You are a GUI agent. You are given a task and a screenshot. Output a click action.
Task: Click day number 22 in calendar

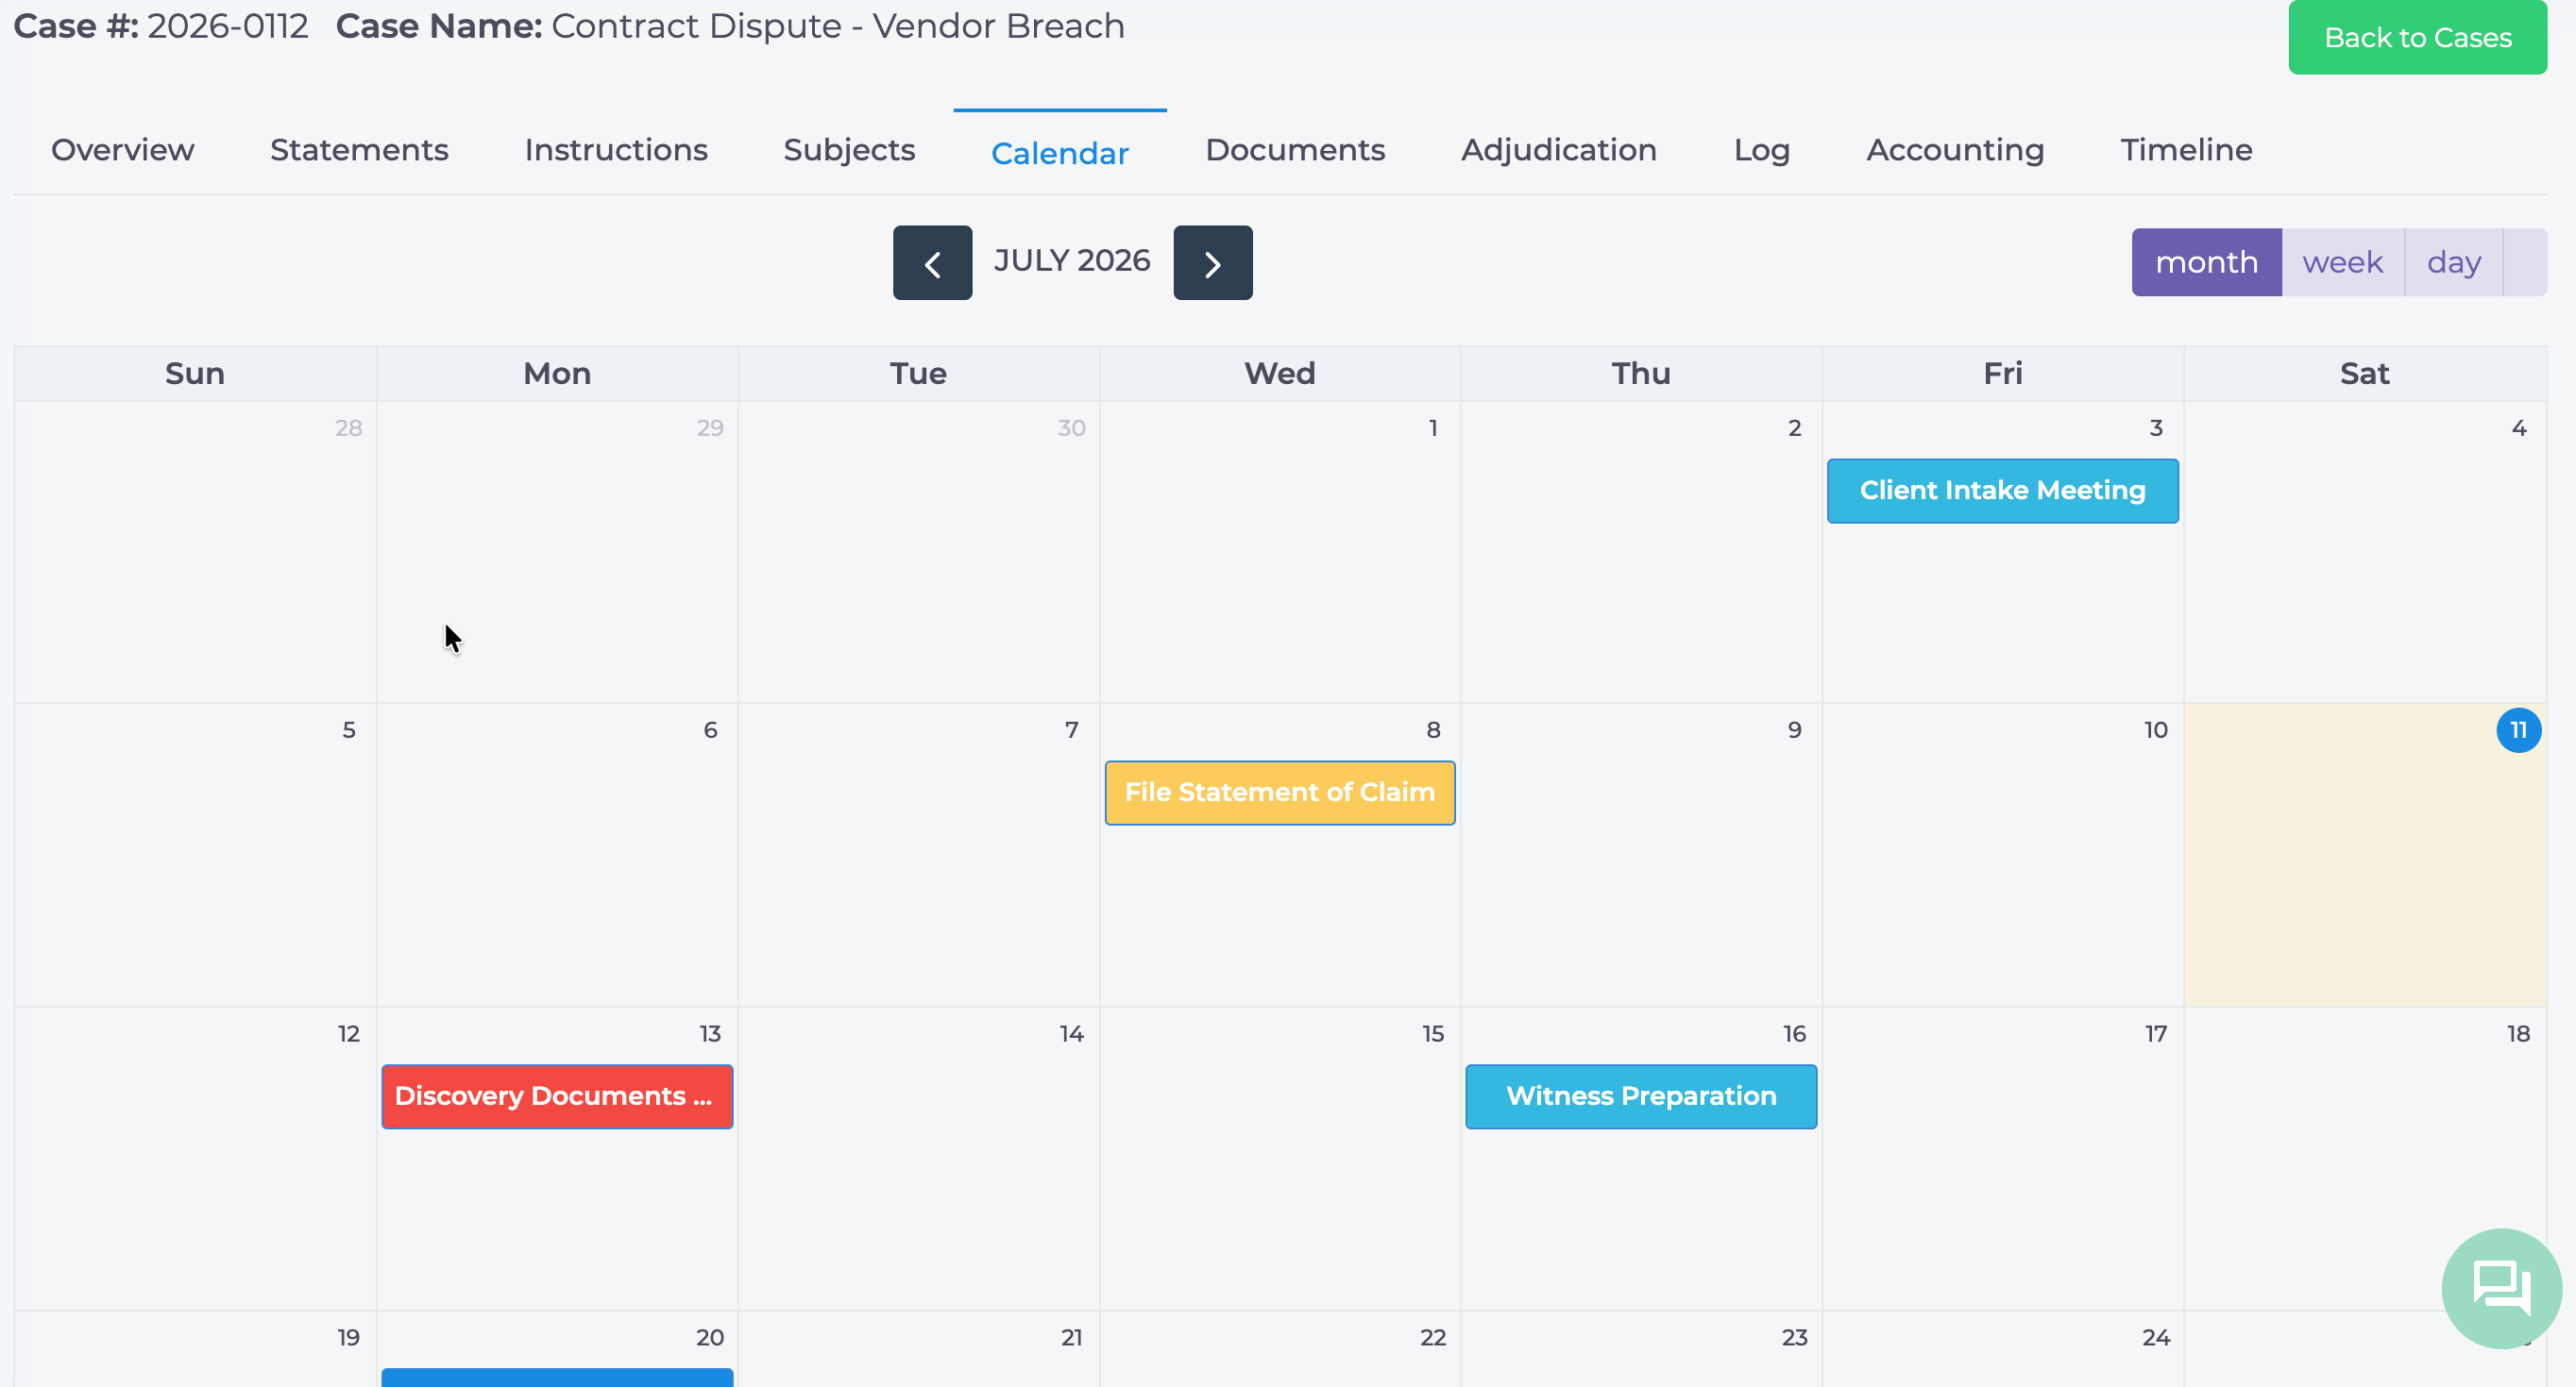click(x=1432, y=1338)
